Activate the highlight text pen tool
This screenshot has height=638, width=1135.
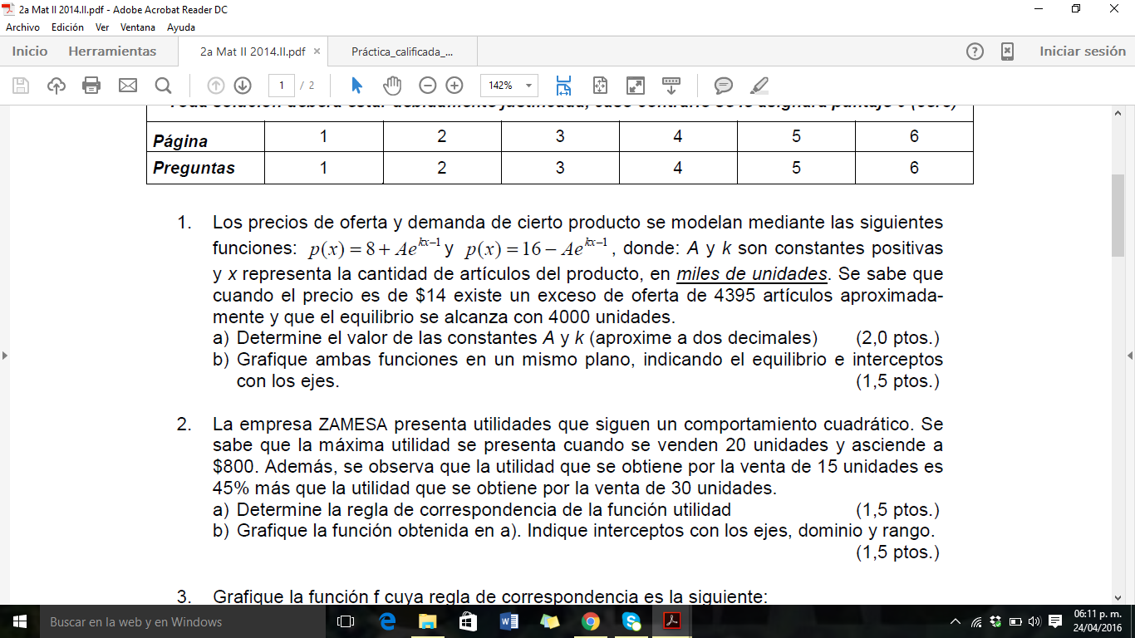(759, 86)
